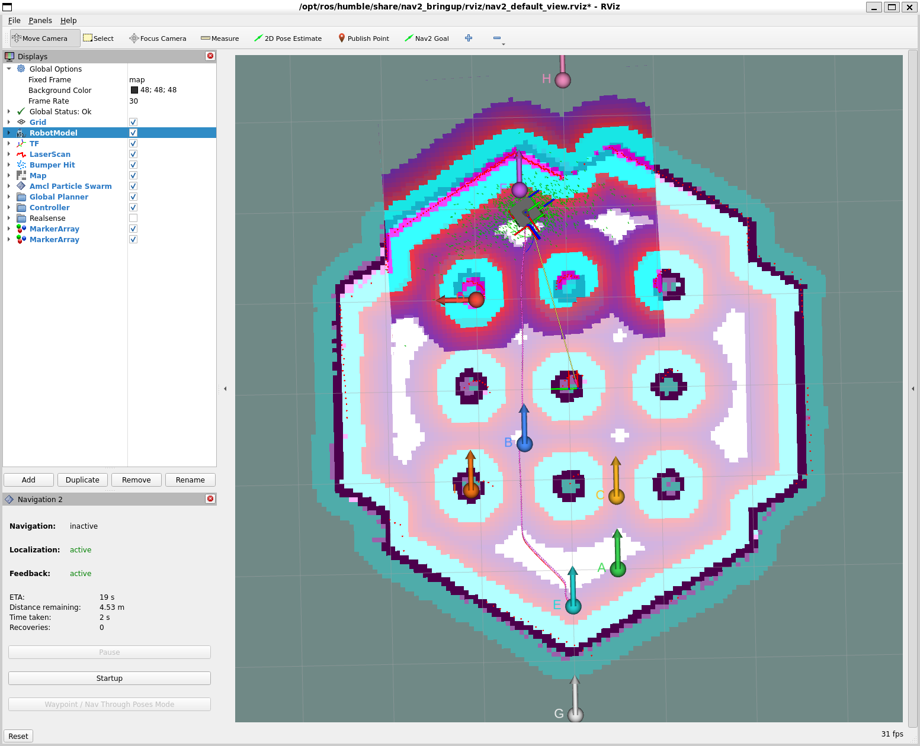Click the Add display button
The height and width of the screenshot is (746, 920).
point(28,480)
